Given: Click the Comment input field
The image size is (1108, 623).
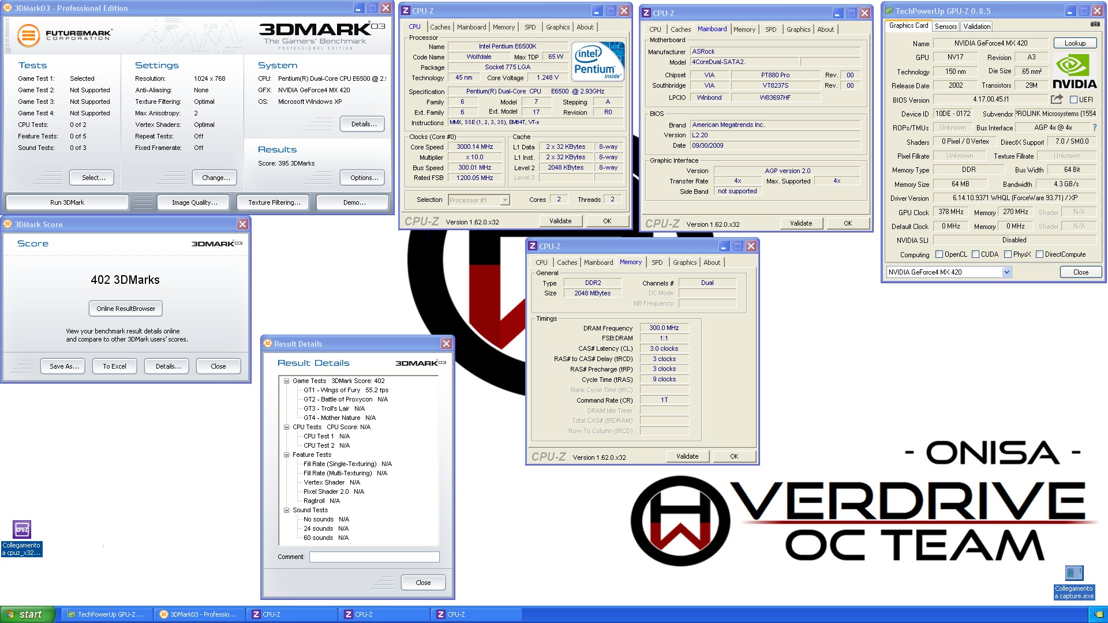Looking at the screenshot, I should click(374, 557).
